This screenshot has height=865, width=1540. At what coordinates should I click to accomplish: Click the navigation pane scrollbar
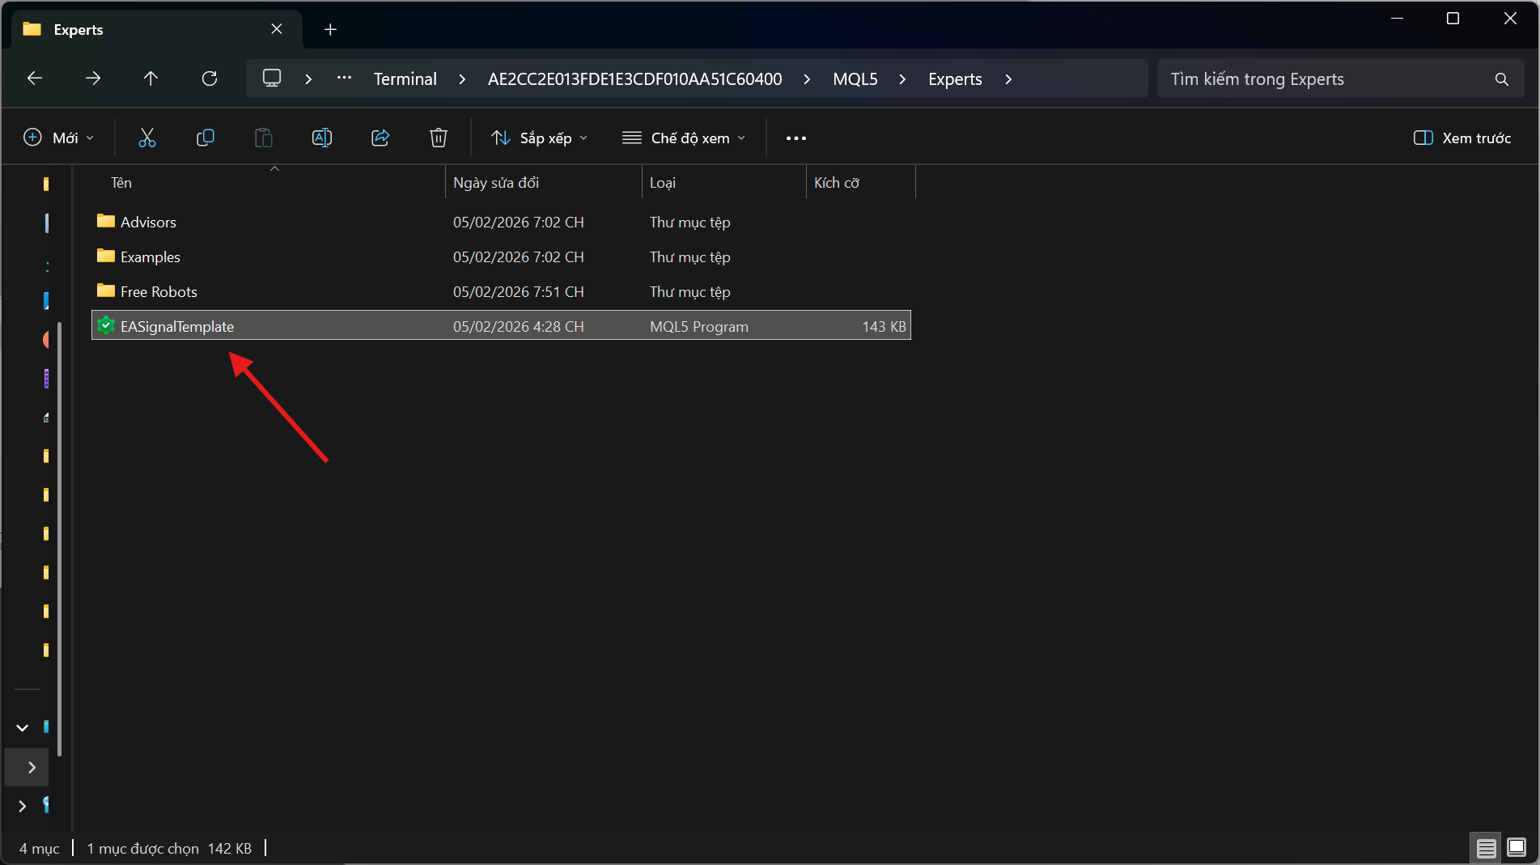click(x=60, y=538)
